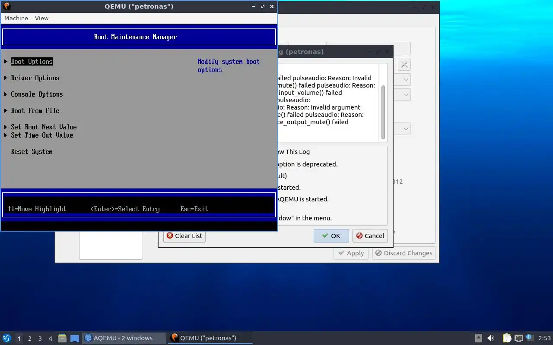
Task: Open the application launcher menu in the taskbar
Action: pos(6,338)
